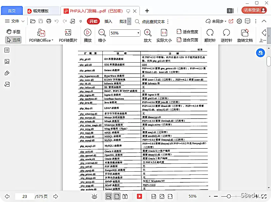Viewport: 271px width, 202px height.
Task: Rotate page counterclockwise (逆时针)
Action: click(x=226, y=36)
